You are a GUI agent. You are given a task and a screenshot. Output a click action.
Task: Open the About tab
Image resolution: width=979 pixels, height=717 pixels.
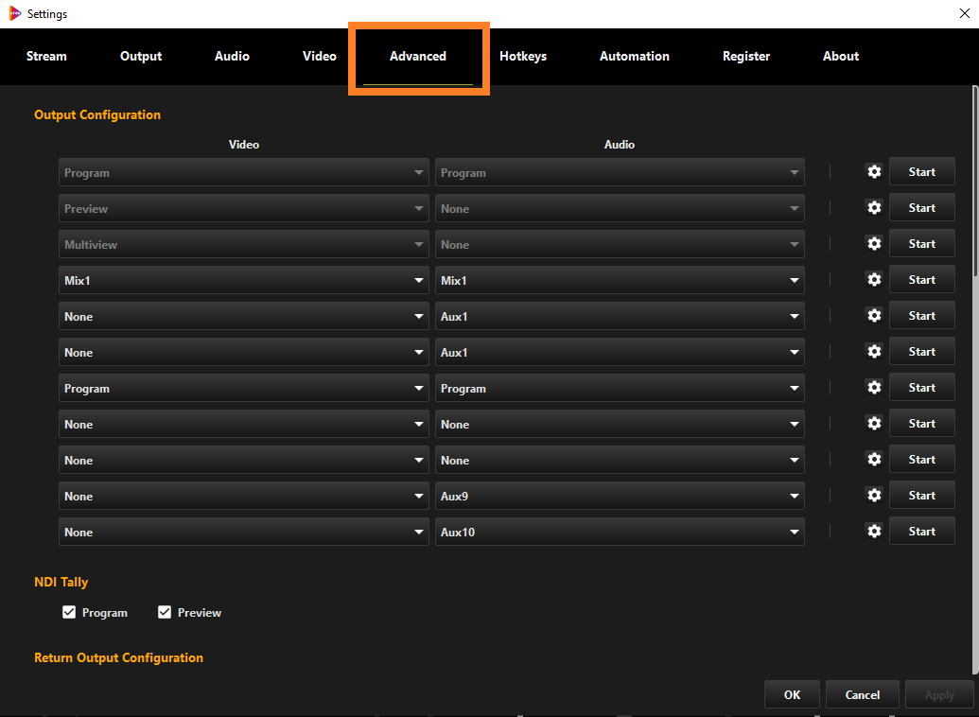click(x=840, y=56)
